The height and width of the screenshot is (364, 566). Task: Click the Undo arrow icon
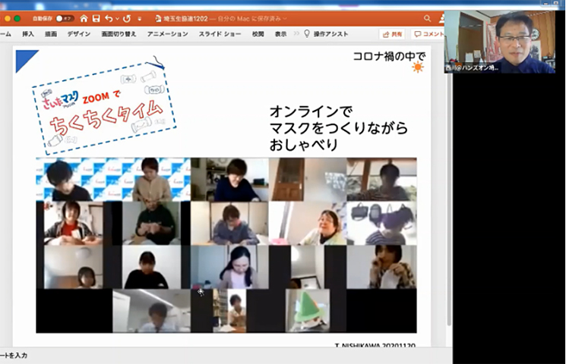(109, 18)
